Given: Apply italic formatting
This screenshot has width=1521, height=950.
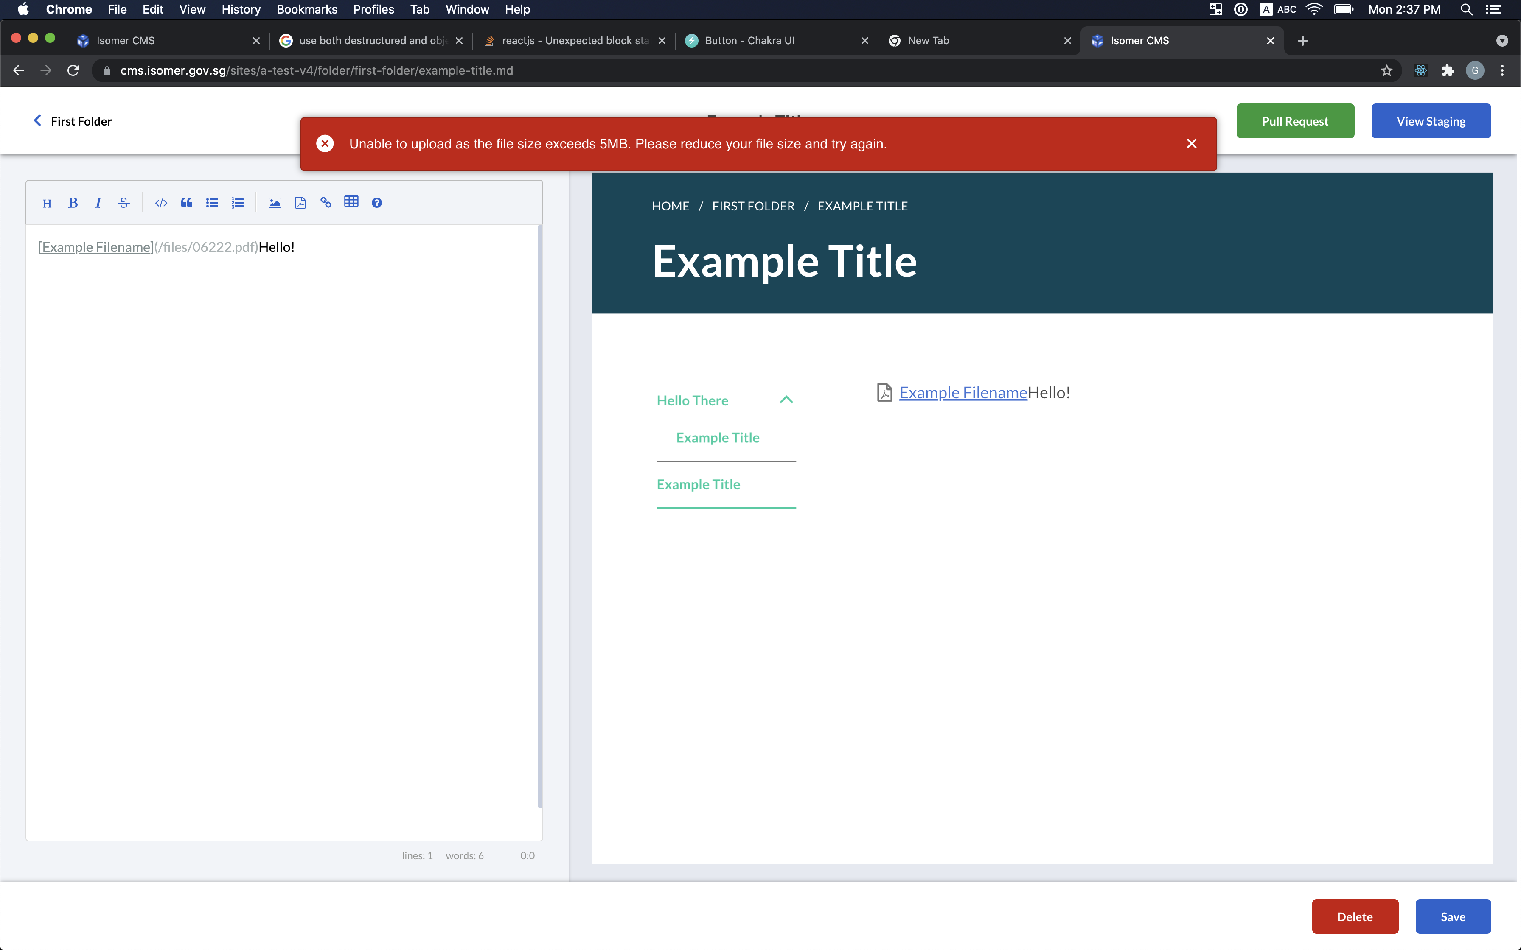Looking at the screenshot, I should tap(98, 202).
